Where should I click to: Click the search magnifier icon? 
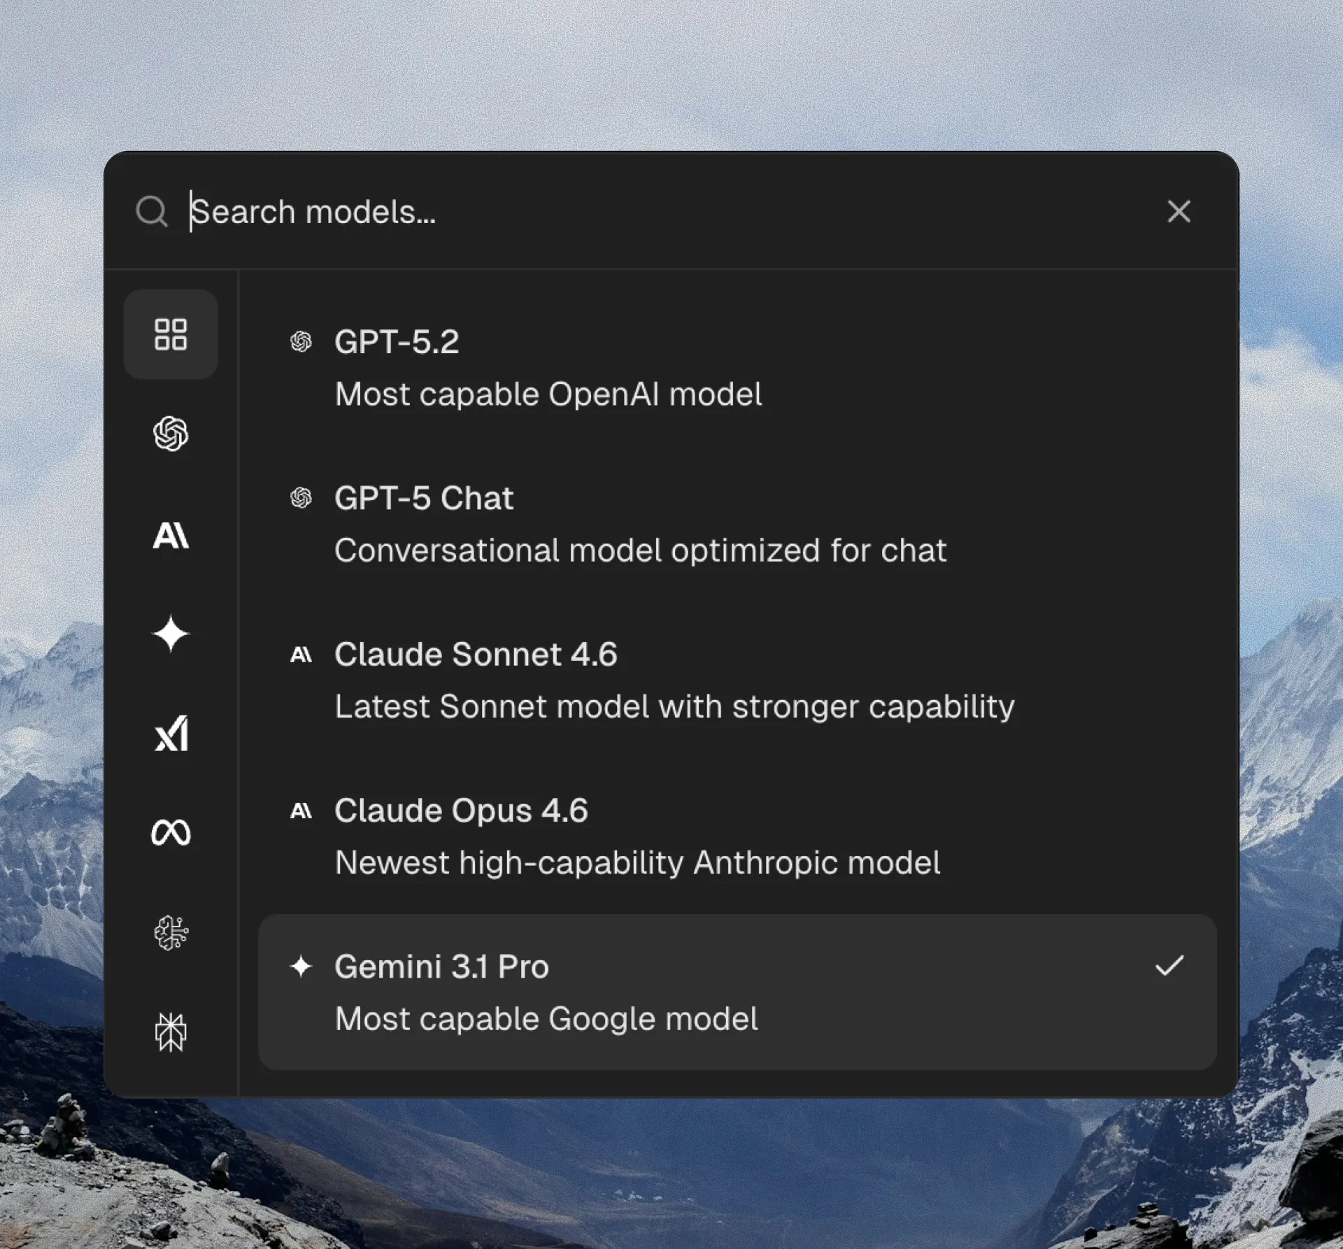[152, 211]
